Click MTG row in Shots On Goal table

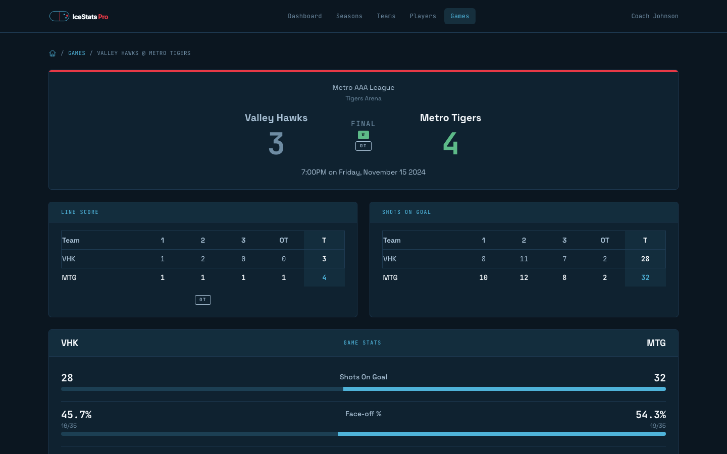(x=524, y=277)
